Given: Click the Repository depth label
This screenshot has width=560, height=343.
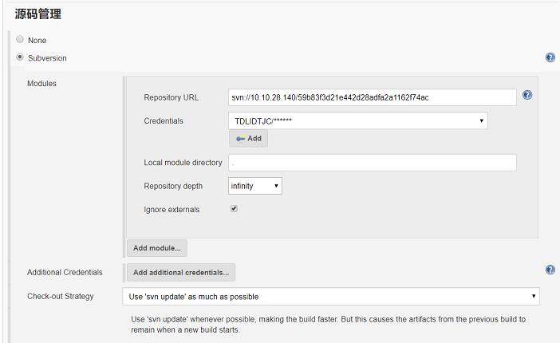Looking at the screenshot, I should coord(173,186).
